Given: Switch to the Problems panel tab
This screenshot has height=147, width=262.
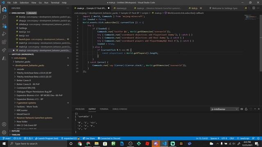Looking at the screenshot, I should coord(80,109).
